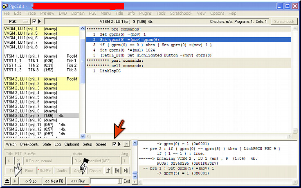301x188 pixels.
Task: Click the next chapter skip button
Action: pos(126,171)
